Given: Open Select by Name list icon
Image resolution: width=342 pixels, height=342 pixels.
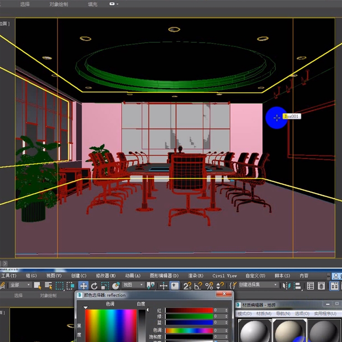Looking at the screenshot, I should tap(48, 286).
